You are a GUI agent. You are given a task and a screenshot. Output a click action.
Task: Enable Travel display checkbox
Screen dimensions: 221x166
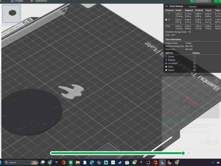[x=194, y=57]
